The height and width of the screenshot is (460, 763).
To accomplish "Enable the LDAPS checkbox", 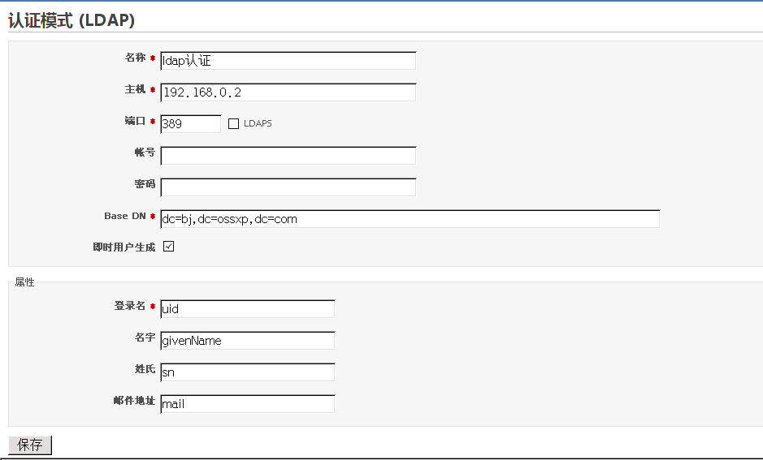I will click(233, 124).
